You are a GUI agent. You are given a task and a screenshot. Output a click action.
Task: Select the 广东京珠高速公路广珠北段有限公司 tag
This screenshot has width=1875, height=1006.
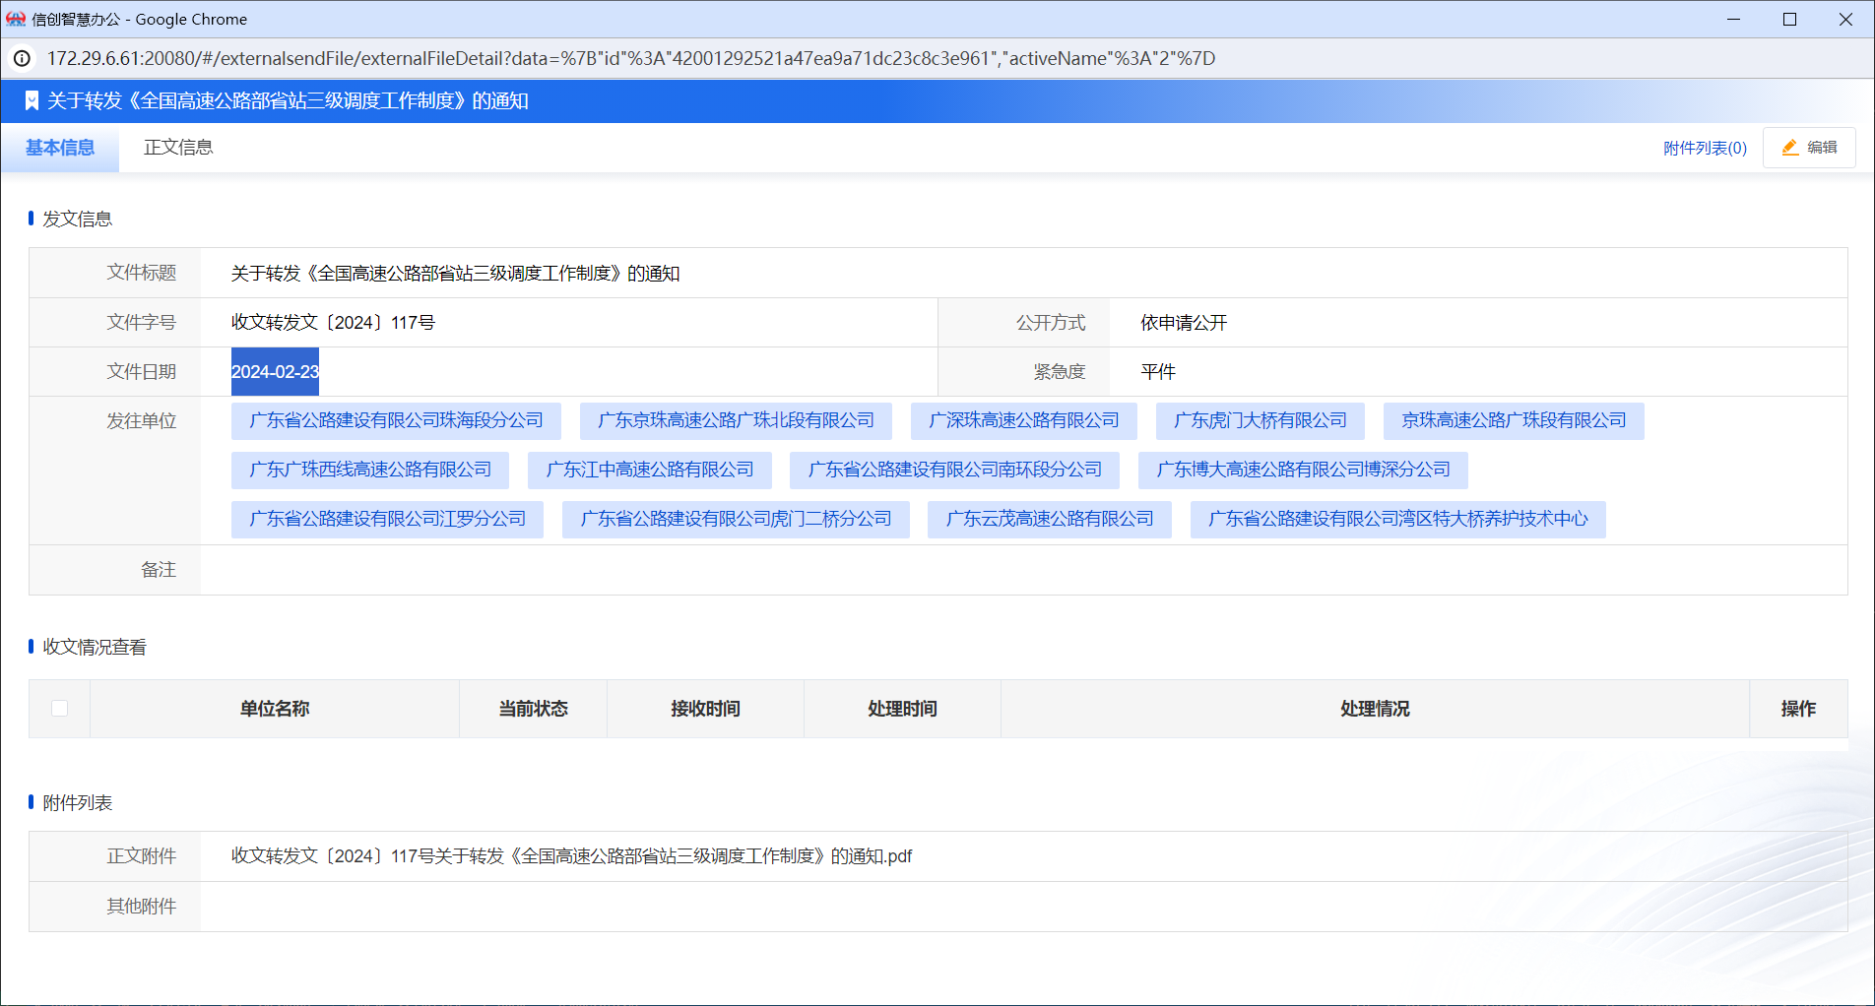click(x=736, y=420)
